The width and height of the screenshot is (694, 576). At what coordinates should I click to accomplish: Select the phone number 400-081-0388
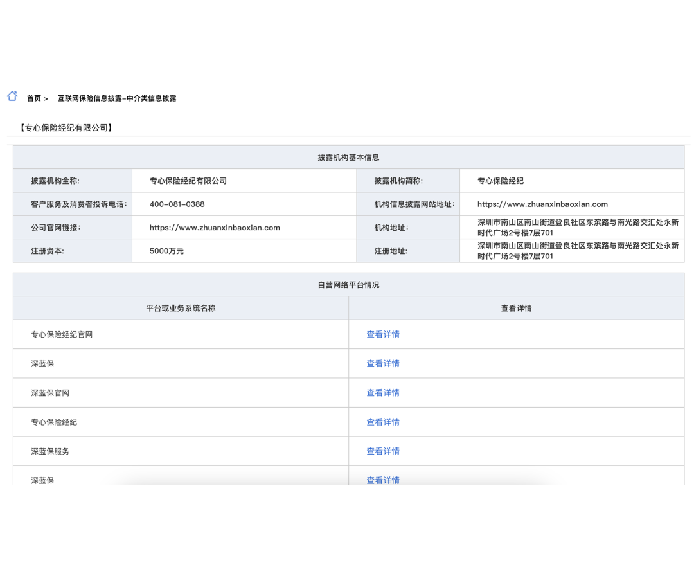click(x=177, y=204)
